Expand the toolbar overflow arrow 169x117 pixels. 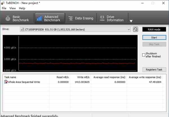point(131,21)
